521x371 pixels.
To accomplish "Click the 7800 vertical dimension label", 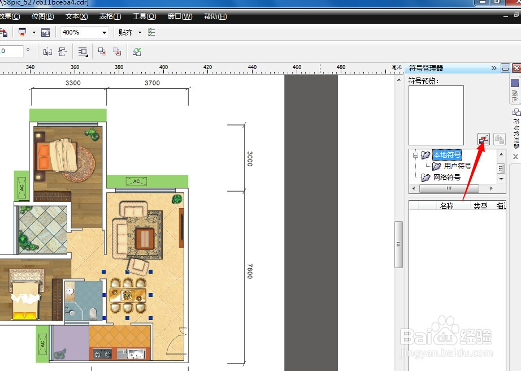I will point(250,271).
